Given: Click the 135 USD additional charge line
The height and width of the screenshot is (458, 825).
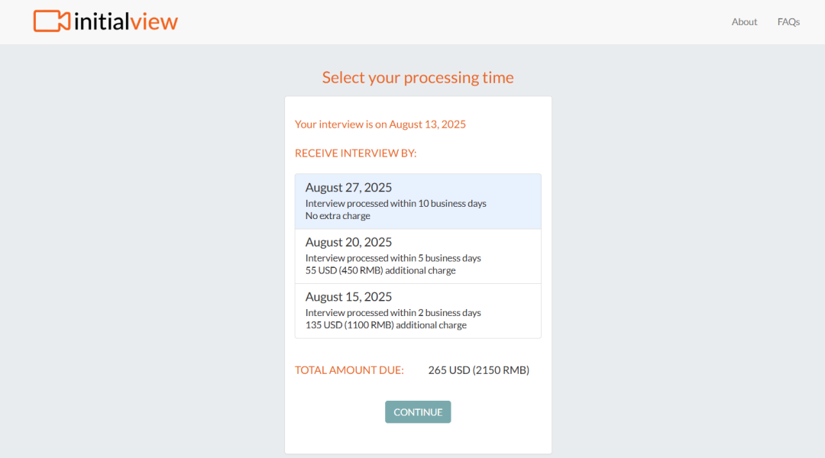Looking at the screenshot, I should pos(386,325).
